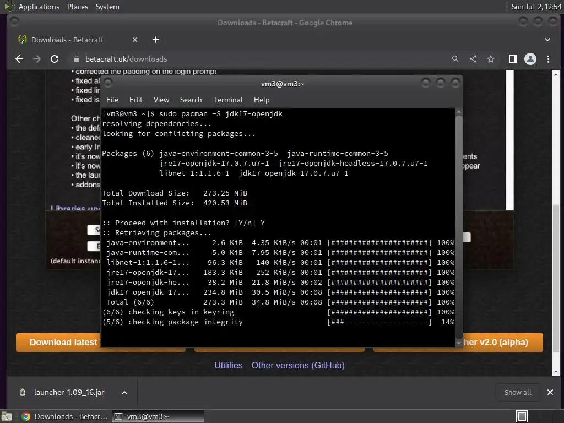Click Chrome page scrollbar up arrow

click(556, 74)
